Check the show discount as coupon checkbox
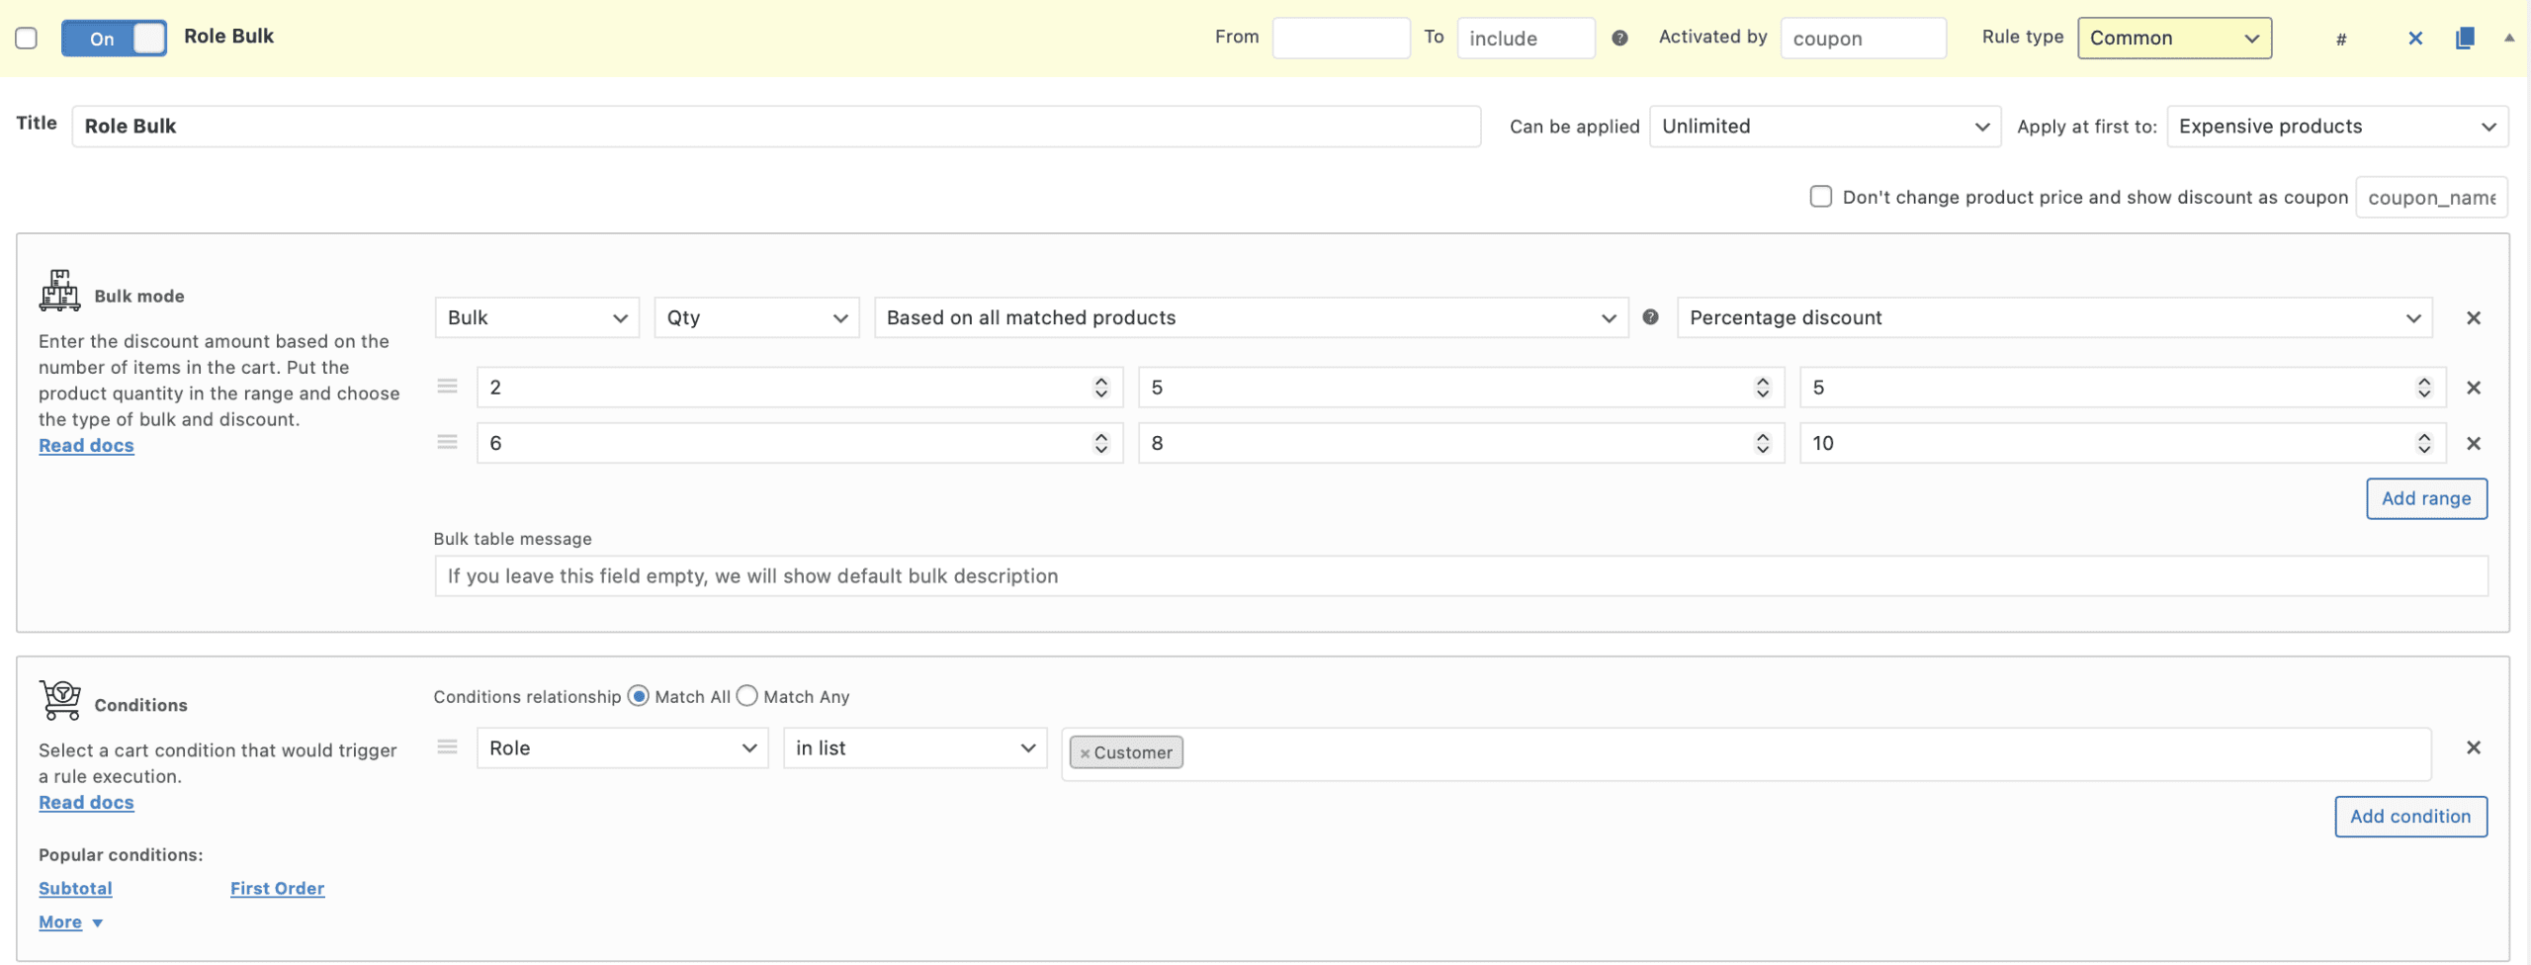Image resolution: width=2531 pixels, height=965 pixels. (x=1820, y=197)
